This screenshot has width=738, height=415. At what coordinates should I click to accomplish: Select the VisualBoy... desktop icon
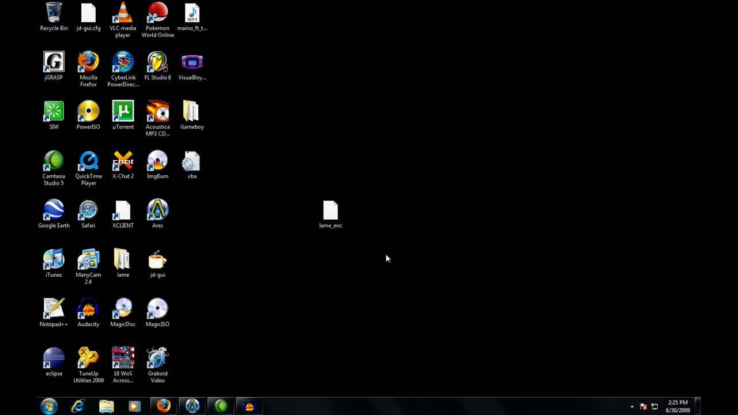click(x=192, y=66)
